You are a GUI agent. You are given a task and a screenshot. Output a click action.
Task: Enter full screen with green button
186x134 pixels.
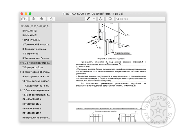30,14
